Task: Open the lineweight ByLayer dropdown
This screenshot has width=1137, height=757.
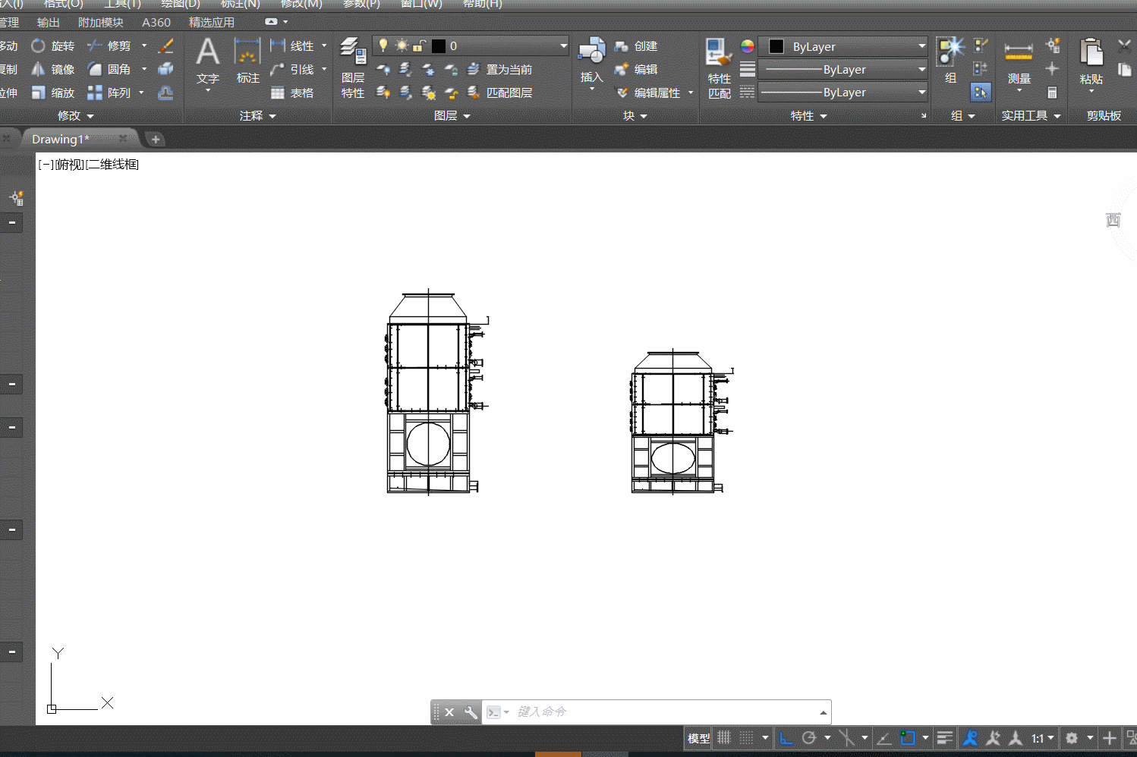Action: click(843, 70)
